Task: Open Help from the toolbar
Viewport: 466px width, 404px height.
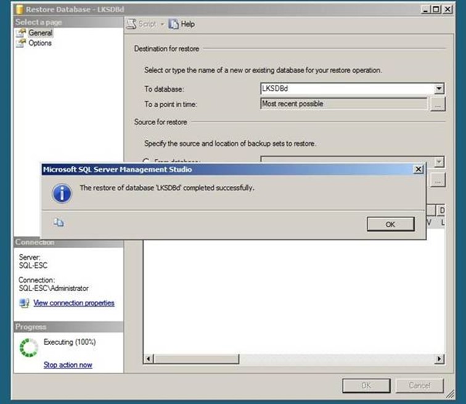Action: [x=182, y=24]
